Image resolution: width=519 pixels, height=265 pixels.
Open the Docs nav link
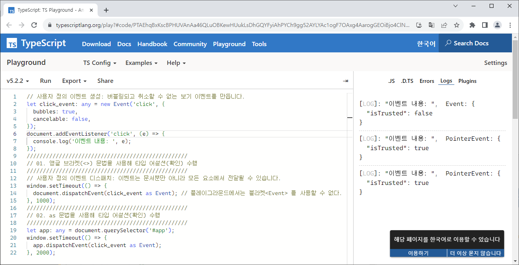[124, 44]
